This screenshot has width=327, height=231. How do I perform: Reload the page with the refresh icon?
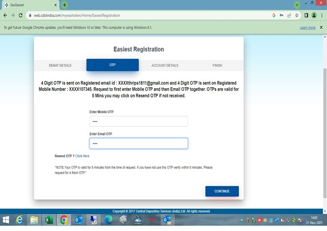[x=21, y=15]
